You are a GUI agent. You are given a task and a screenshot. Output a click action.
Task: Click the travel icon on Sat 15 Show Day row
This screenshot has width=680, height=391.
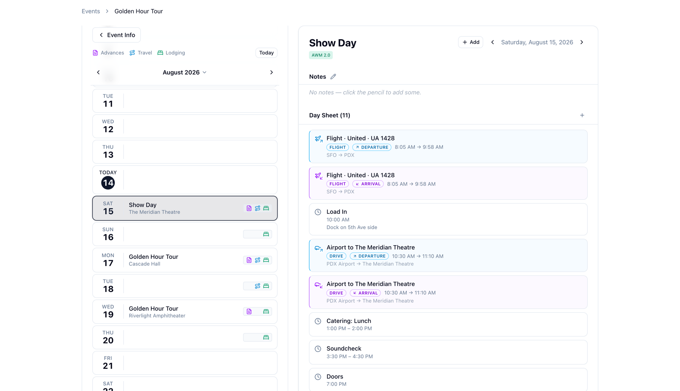(x=258, y=208)
